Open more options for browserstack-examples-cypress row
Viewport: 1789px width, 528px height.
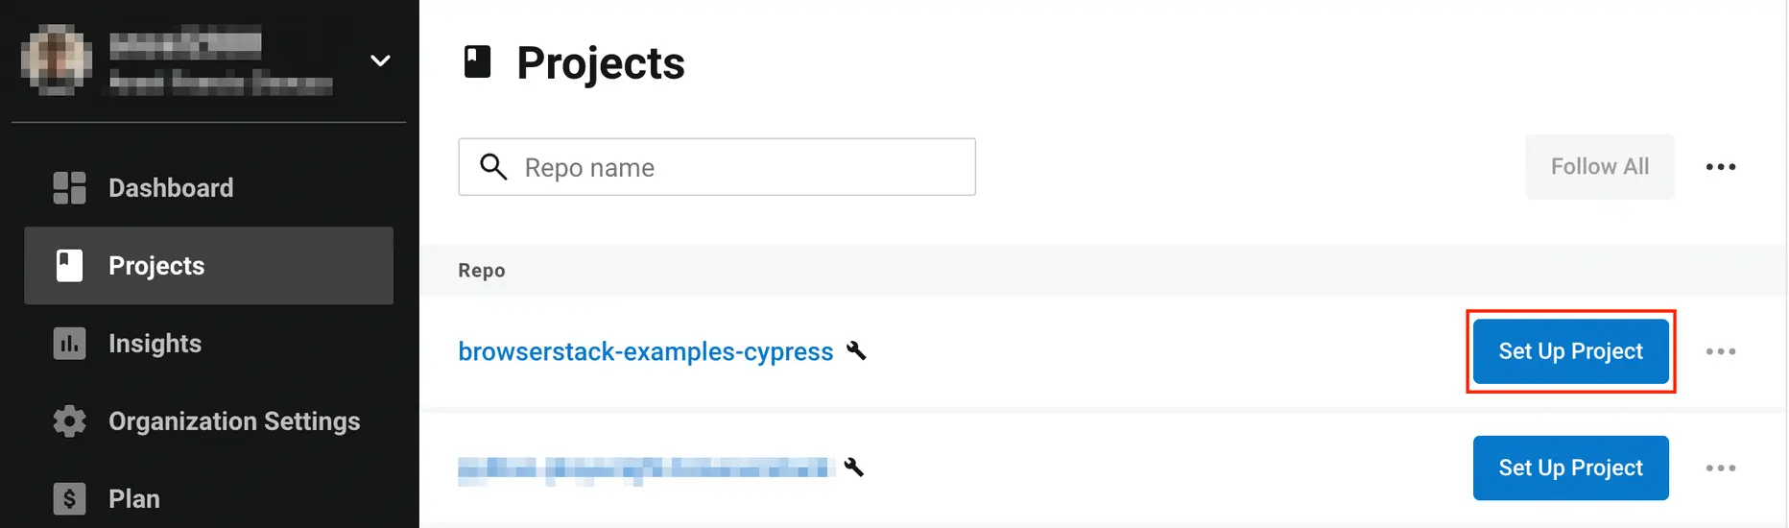pyautogui.click(x=1720, y=351)
